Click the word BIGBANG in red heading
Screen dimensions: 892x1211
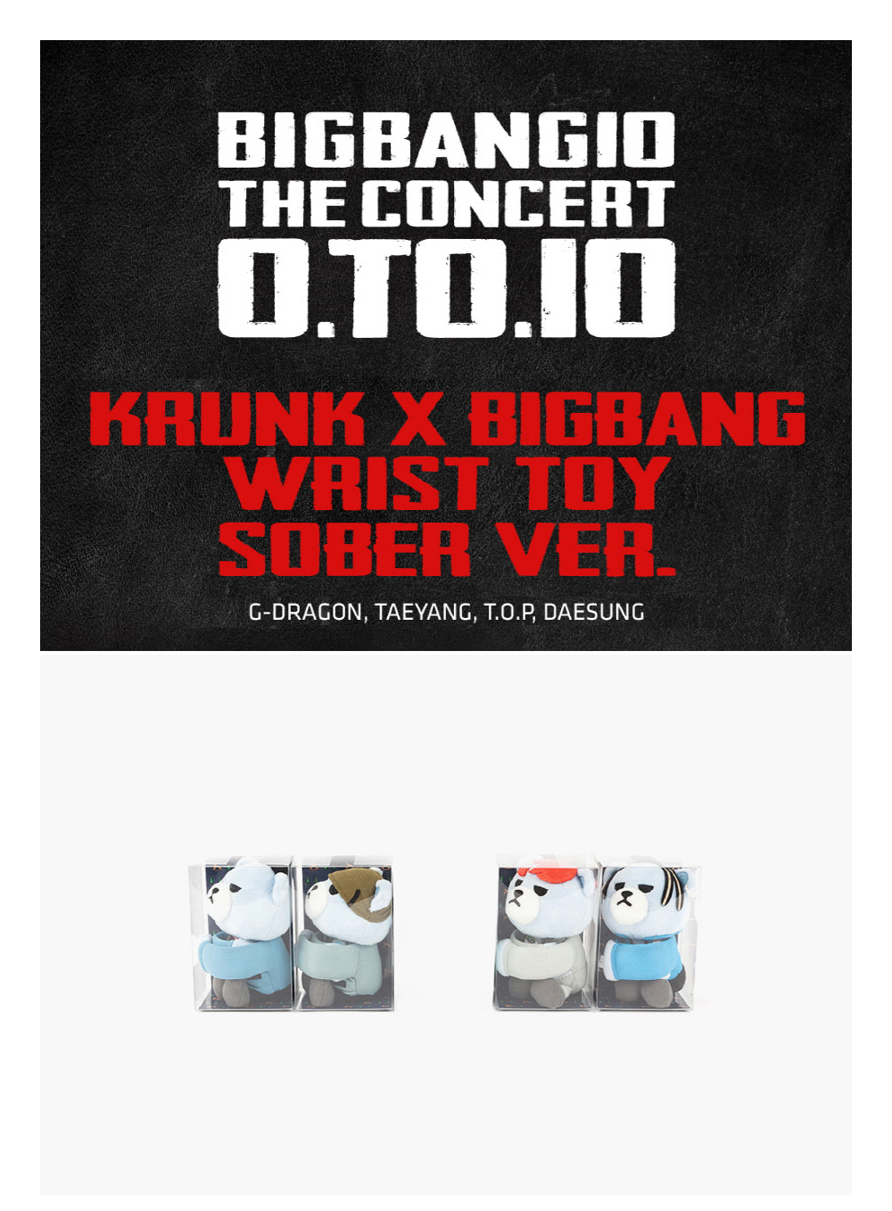click(637, 418)
